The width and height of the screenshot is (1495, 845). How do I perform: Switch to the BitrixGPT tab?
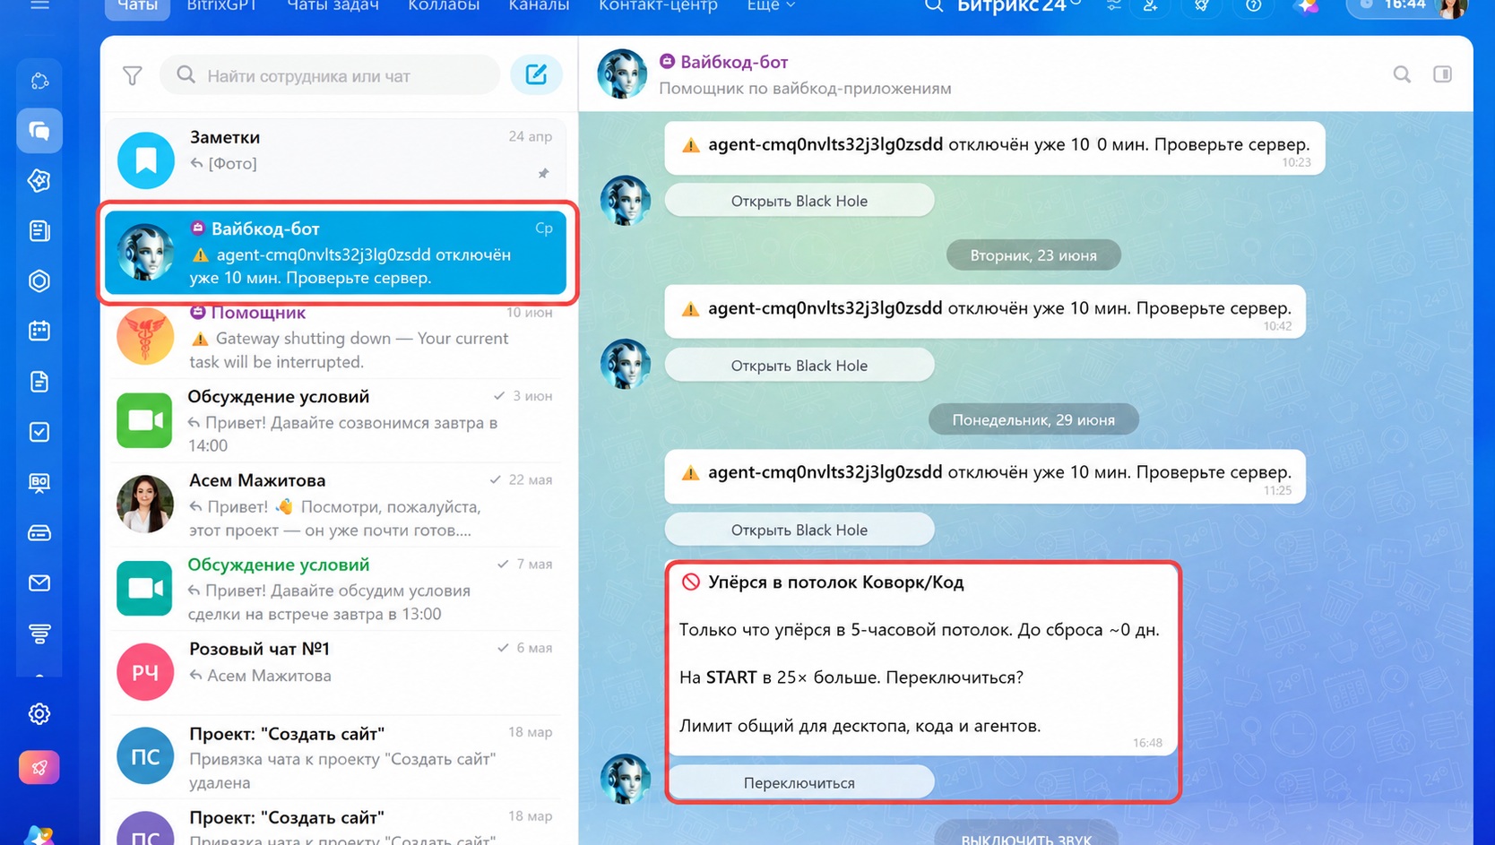coord(222,5)
